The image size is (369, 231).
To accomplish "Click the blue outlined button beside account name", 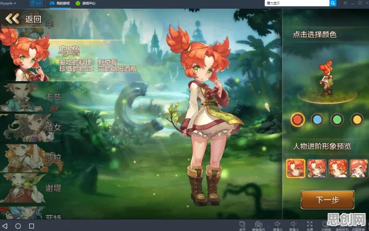I will pyautogui.click(x=36, y=3).
